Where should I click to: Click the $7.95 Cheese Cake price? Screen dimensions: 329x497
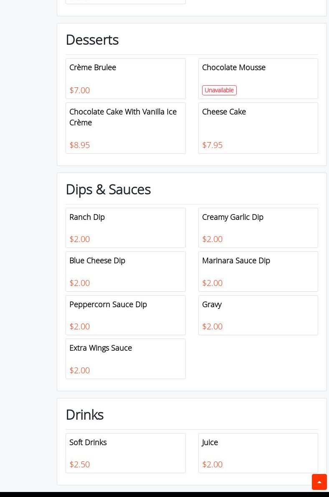212,145
